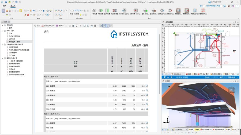
Task: Collapse the 结果 - 通风 tree node
Action: (x=2, y=31)
